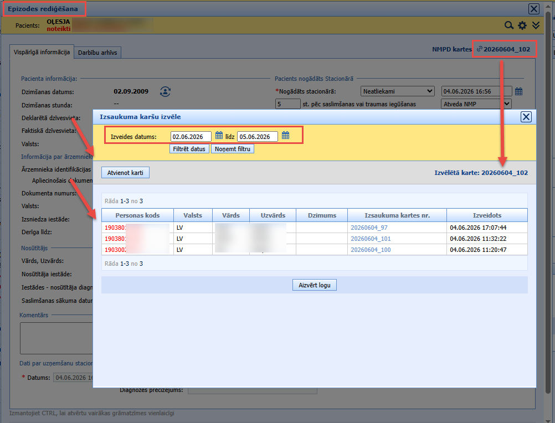Open calendar icon beside hospital delivery date
The width and height of the screenshot is (555, 423).
[x=518, y=91]
